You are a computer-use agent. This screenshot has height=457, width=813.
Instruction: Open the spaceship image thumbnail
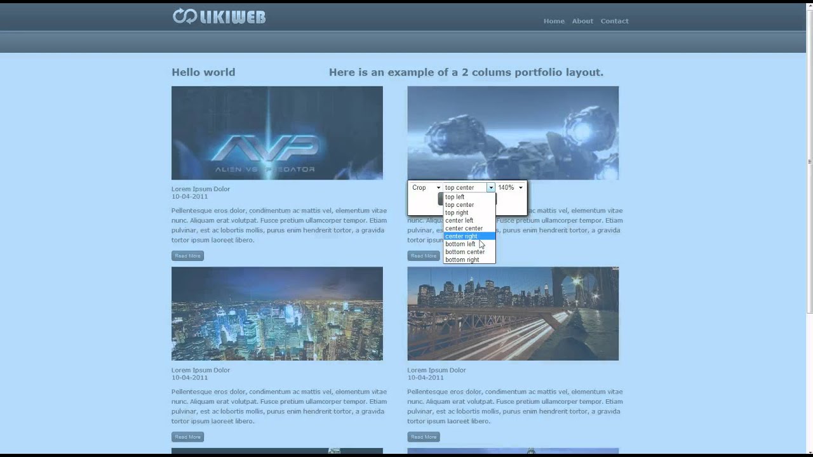tap(513, 133)
